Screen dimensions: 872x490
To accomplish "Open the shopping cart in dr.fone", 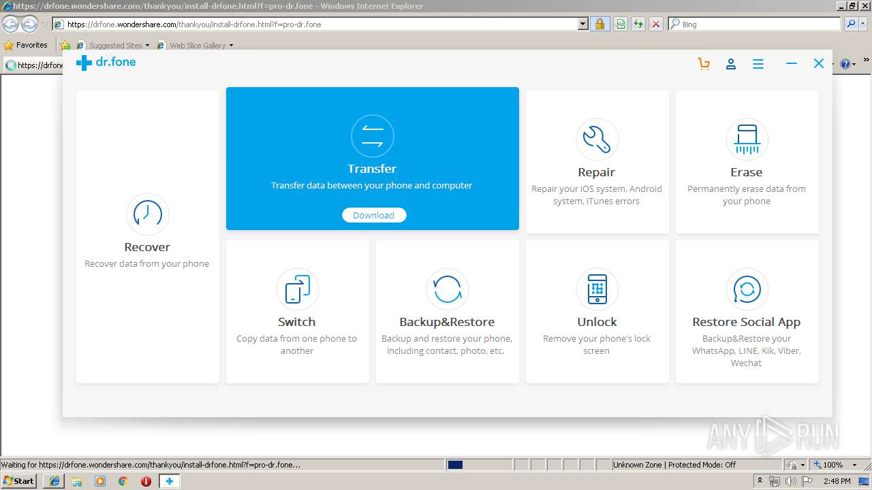I will 704,63.
